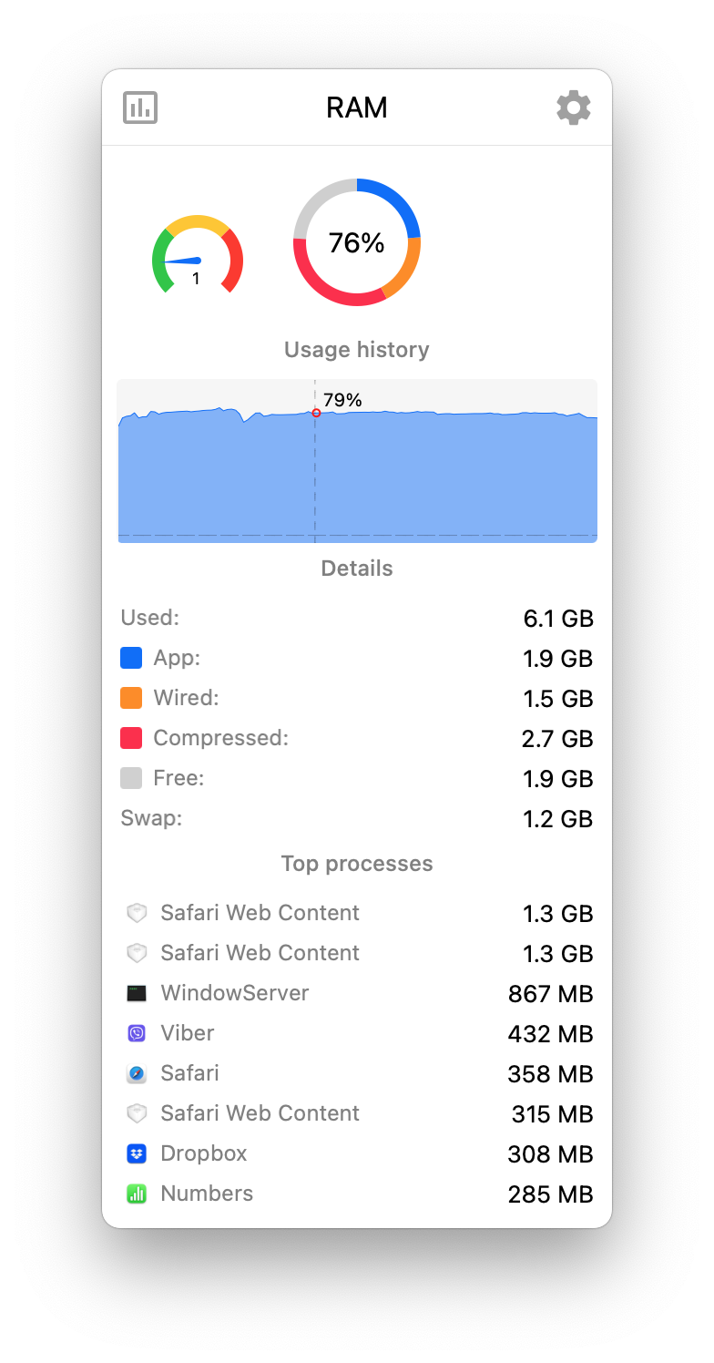The width and height of the screenshot is (714, 1363).
Task: Click the Swap memory row
Action: coord(357,818)
